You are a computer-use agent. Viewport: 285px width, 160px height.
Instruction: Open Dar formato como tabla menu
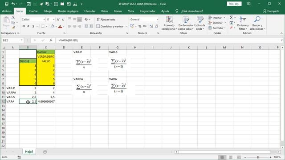tap(186, 23)
